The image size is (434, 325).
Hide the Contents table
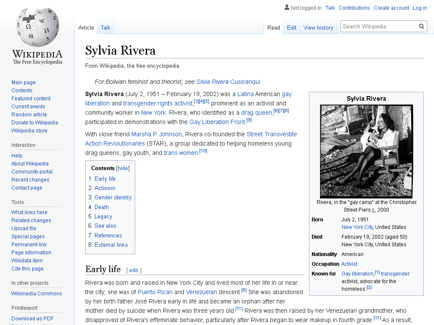[123, 168]
